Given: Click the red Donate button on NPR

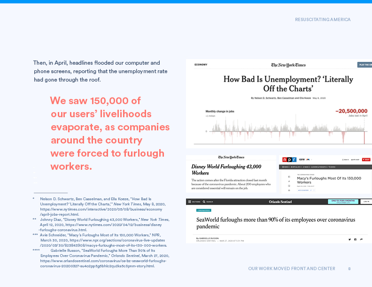Looking at the screenshot, I should pos(366,159).
